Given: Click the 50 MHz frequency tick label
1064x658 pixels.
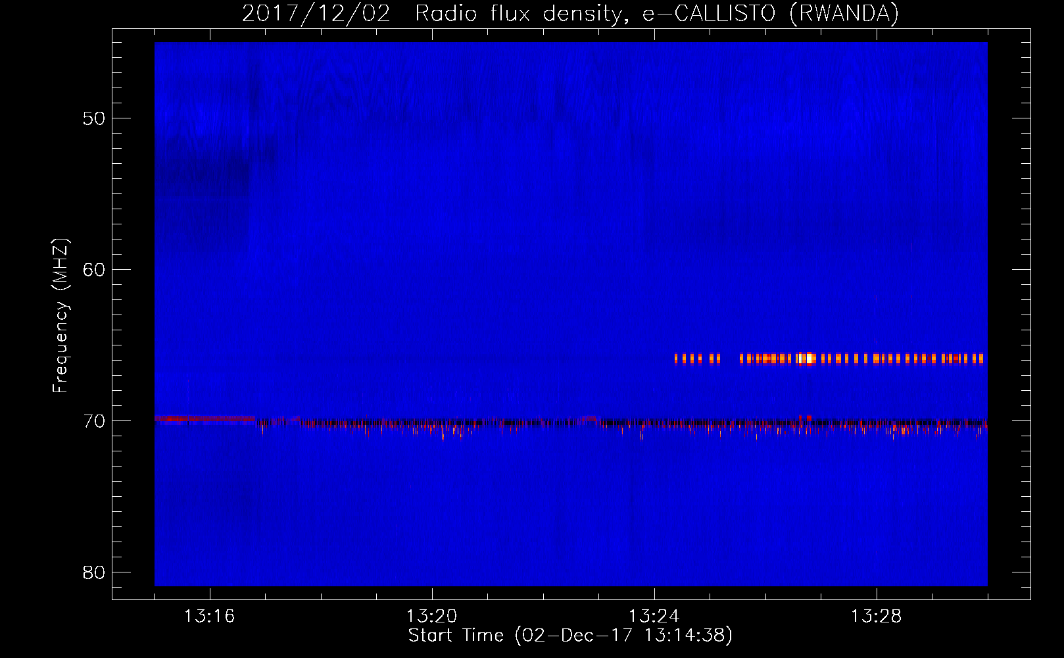Looking at the screenshot, I should coord(94,118).
